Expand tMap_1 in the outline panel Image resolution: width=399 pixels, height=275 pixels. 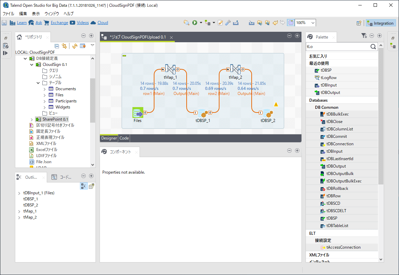click(x=19, y=211)
